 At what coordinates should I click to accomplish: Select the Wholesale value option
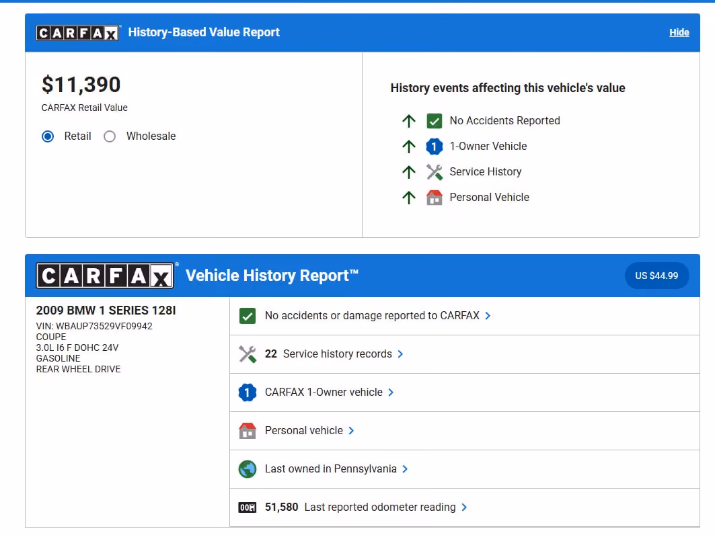(110, 136)
